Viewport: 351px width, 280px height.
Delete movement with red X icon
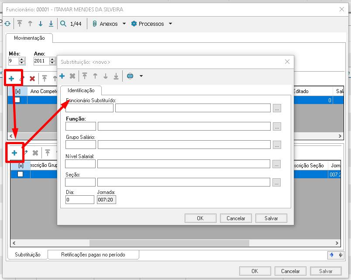32,79
